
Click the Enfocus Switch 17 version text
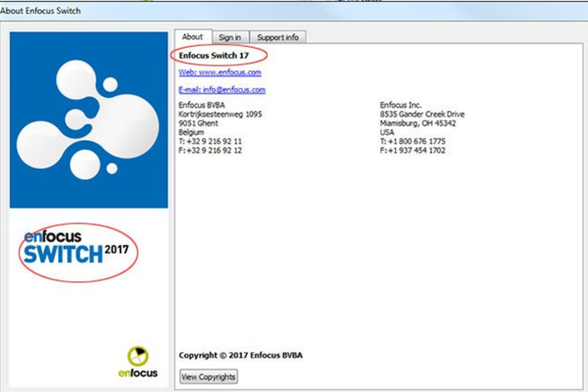tap(214, 56)
